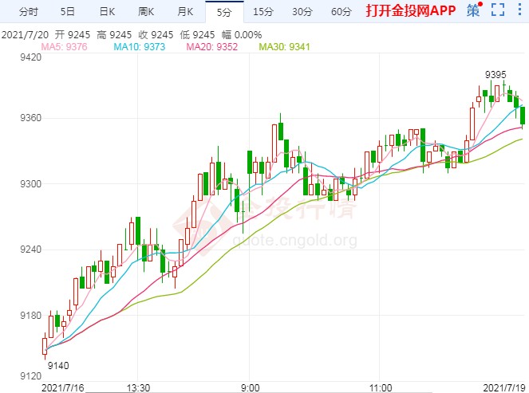Switch to the 分时 chart tab
529x393 pixels.
[28, 11]
